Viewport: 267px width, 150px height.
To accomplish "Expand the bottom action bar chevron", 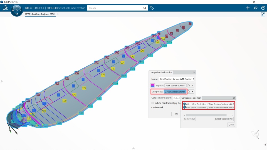I will (133, 148).
